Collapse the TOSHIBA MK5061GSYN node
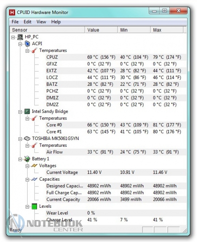This screenshot has width=197, height=242. (x=20, y=139)
